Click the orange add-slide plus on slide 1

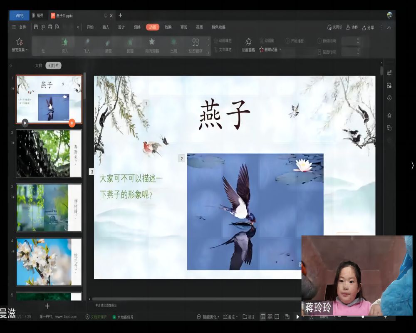coord(72,123)
